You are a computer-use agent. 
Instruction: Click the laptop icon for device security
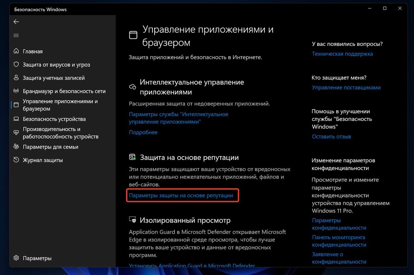[x=16, y=119]
